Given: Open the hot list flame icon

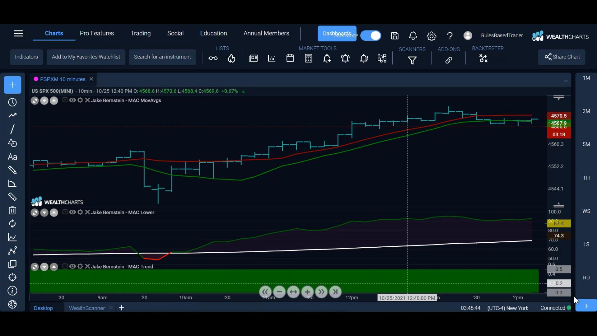Looking at the screenshot, I should (232, 58).
